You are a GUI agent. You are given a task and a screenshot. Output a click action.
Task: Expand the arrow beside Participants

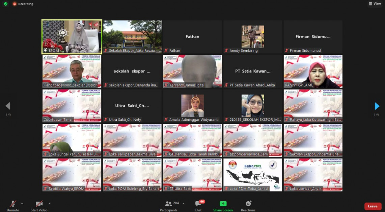click(x=184, y=204)
